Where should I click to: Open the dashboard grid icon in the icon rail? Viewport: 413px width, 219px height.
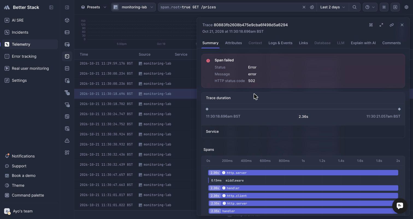tap(67, 116)
